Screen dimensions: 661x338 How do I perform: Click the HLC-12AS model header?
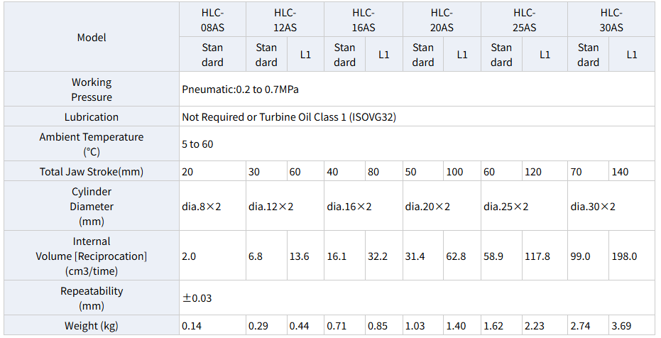(285, 20)
